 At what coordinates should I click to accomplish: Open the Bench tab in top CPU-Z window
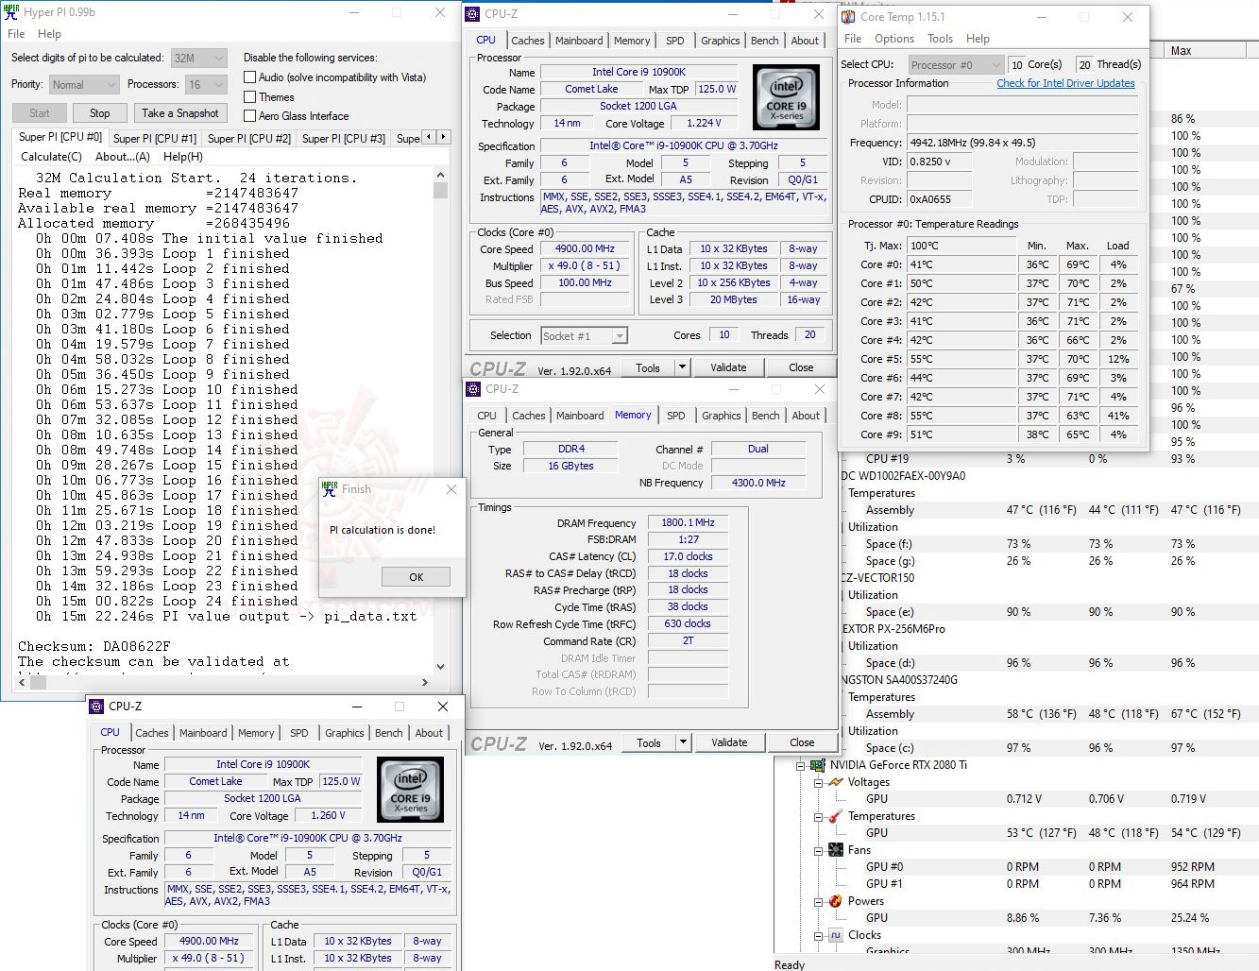click(x=765, y=41)
